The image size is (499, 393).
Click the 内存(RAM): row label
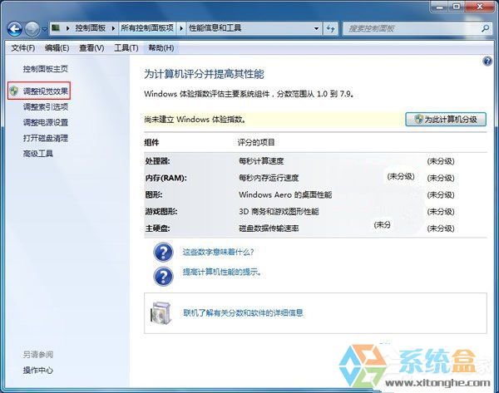tap(166, 178)
